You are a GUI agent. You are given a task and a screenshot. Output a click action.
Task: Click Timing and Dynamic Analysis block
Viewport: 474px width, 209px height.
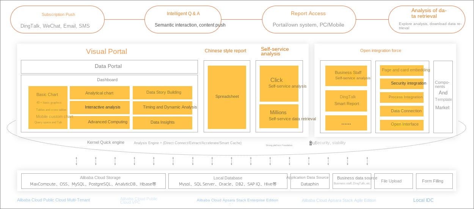[162, 107]
